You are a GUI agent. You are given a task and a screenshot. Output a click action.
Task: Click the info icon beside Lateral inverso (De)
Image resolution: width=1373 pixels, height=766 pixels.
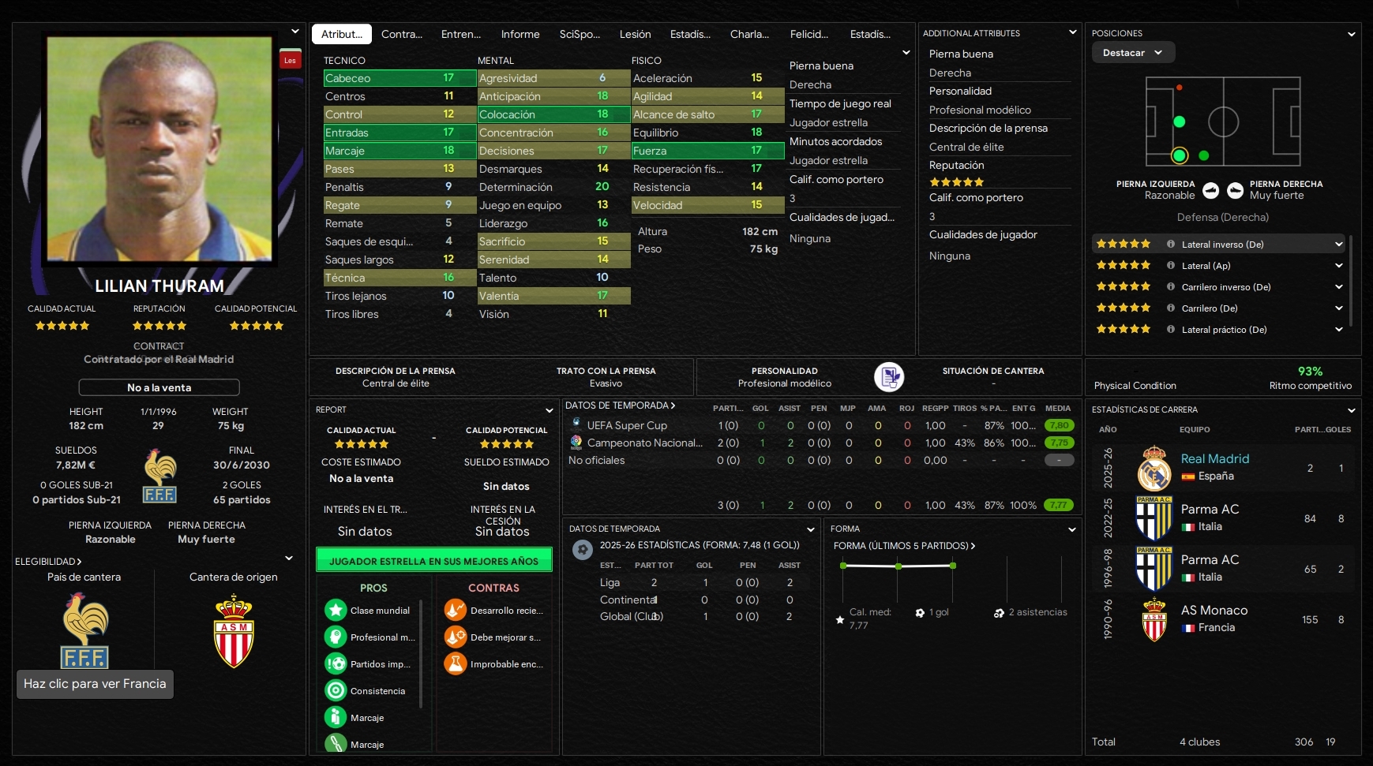click(x=1171, y=245)
